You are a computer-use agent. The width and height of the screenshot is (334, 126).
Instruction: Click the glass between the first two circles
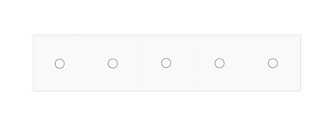click(86, 64)
